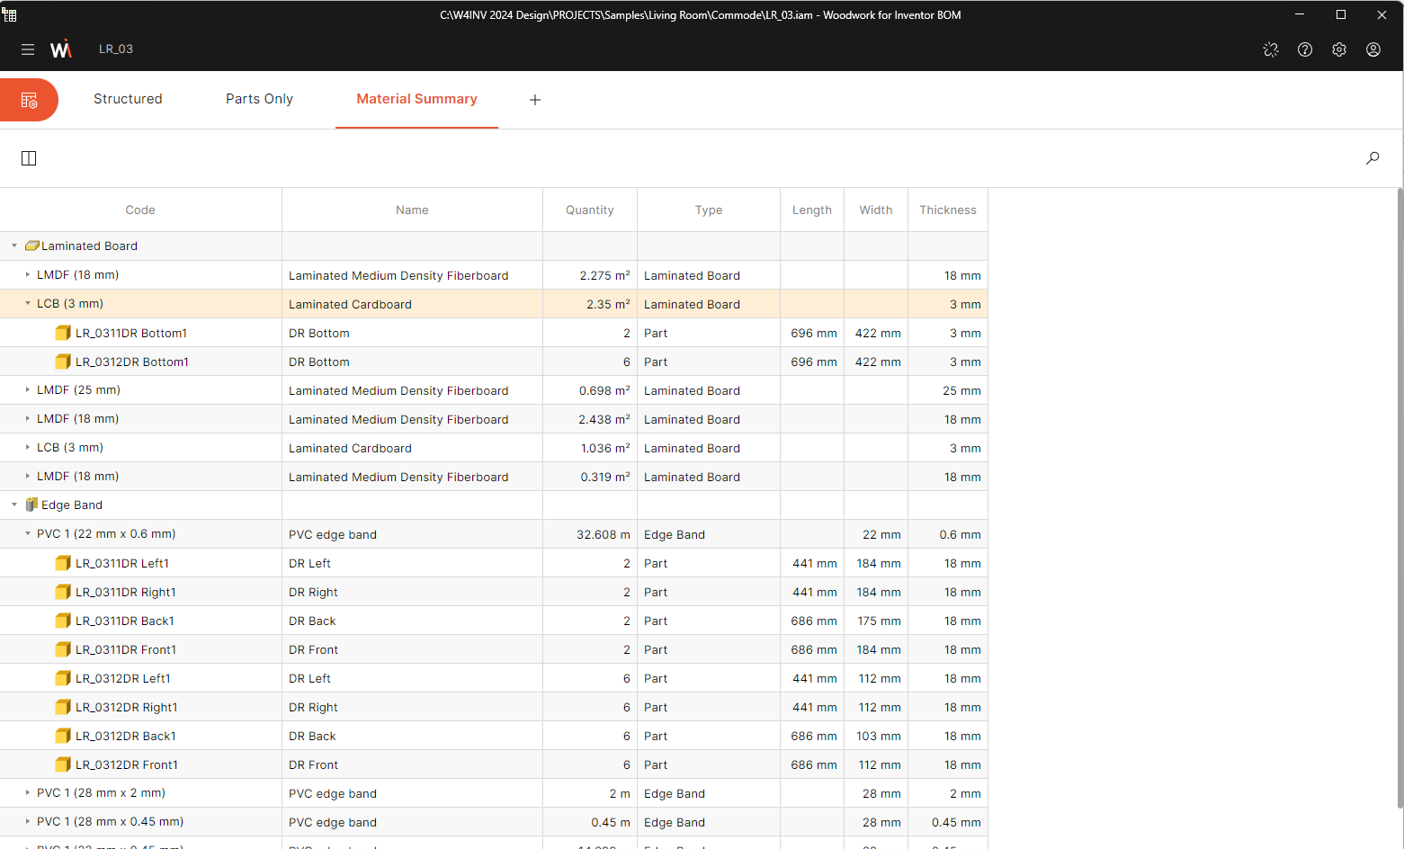Image resolution: width=1404 pixels, height=849 pixels.
Task: Click part icon of LR_0312DR Right1
Action: [63, 707]
